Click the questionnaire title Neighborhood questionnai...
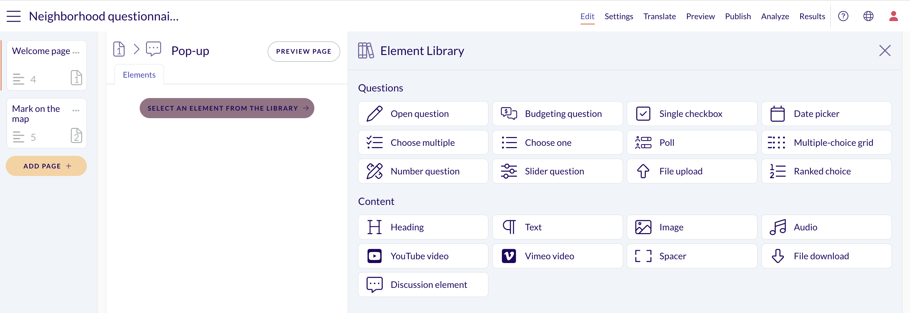This screenshot has width=910, height=313. (x=104, y=16)
